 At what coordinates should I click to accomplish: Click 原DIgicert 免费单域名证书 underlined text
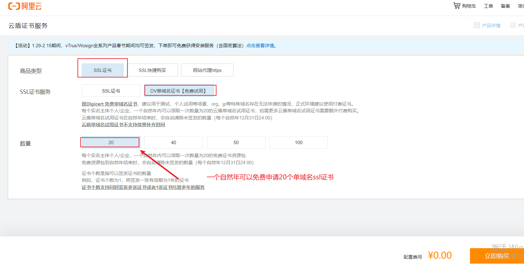click(x=109, y=104)
